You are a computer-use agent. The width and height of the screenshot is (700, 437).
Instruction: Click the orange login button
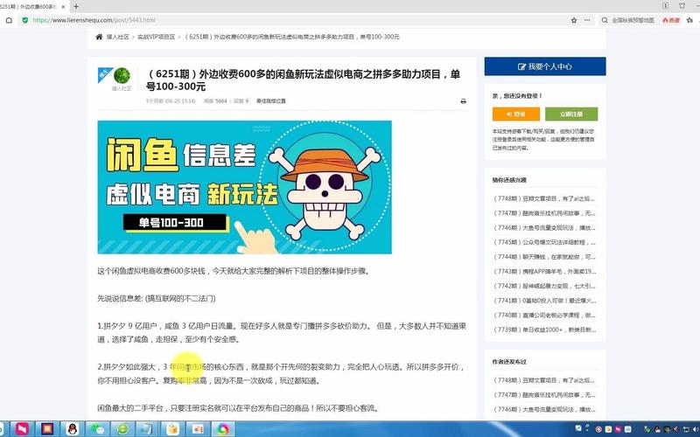(x=516, y=114)
